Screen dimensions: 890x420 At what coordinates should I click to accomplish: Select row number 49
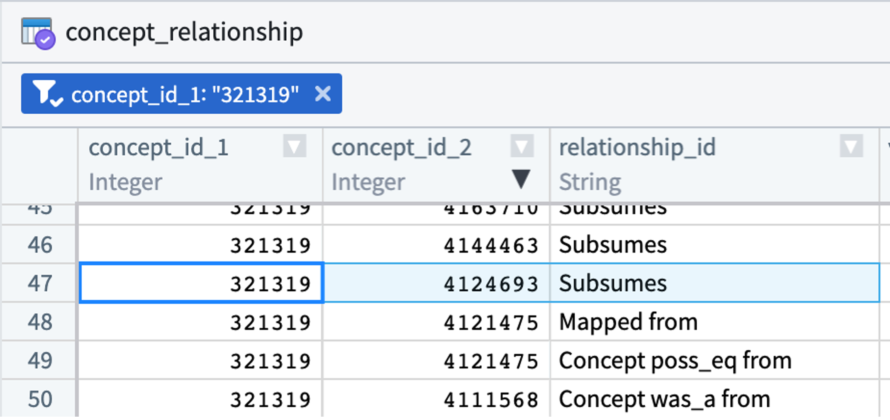(x=40, y=360)
